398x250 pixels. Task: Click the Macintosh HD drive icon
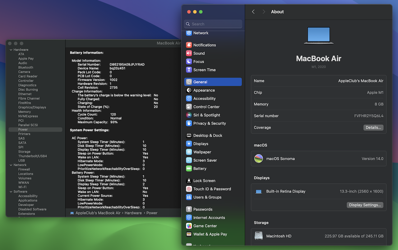[259, 236]
